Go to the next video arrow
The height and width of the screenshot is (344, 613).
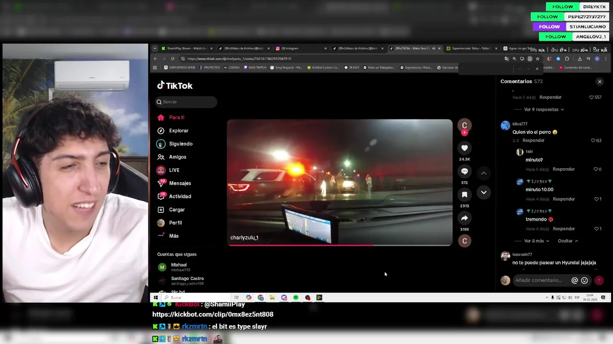(484, 193)
